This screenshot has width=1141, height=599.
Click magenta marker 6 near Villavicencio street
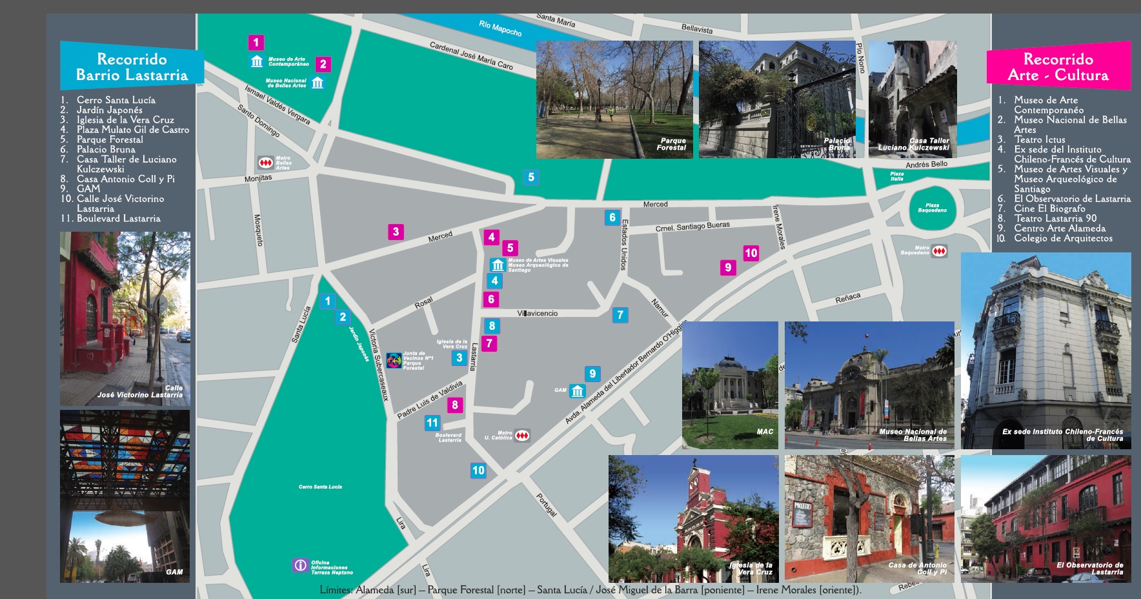(491, 299)
